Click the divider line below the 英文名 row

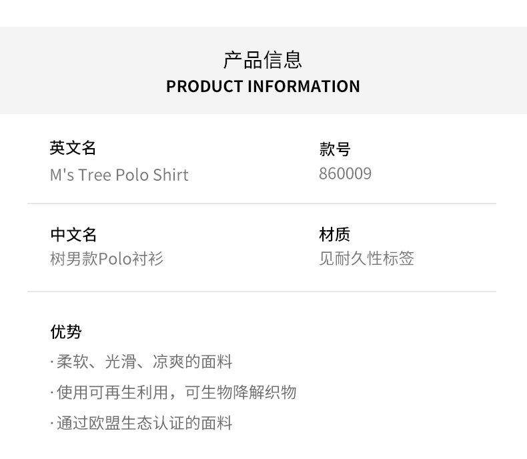coord(261,203)
